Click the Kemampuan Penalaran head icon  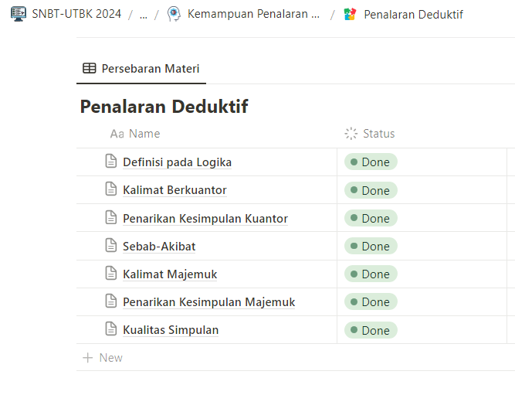(x=174, y=14)
